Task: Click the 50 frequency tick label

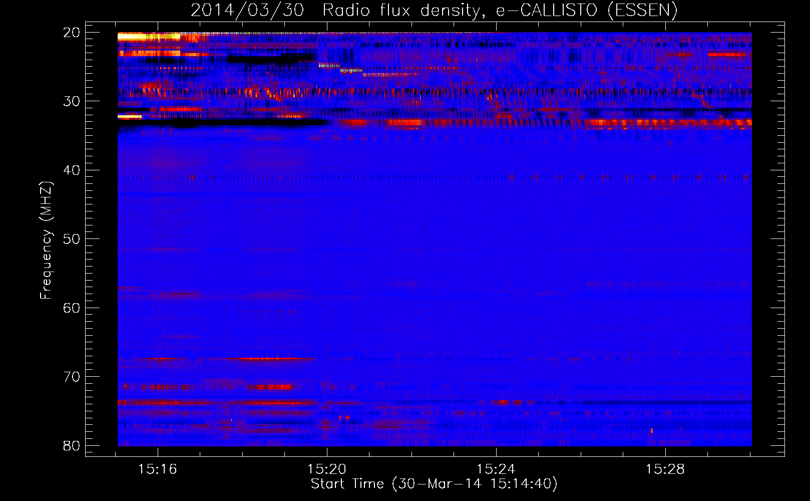Action: click(72, 239)
